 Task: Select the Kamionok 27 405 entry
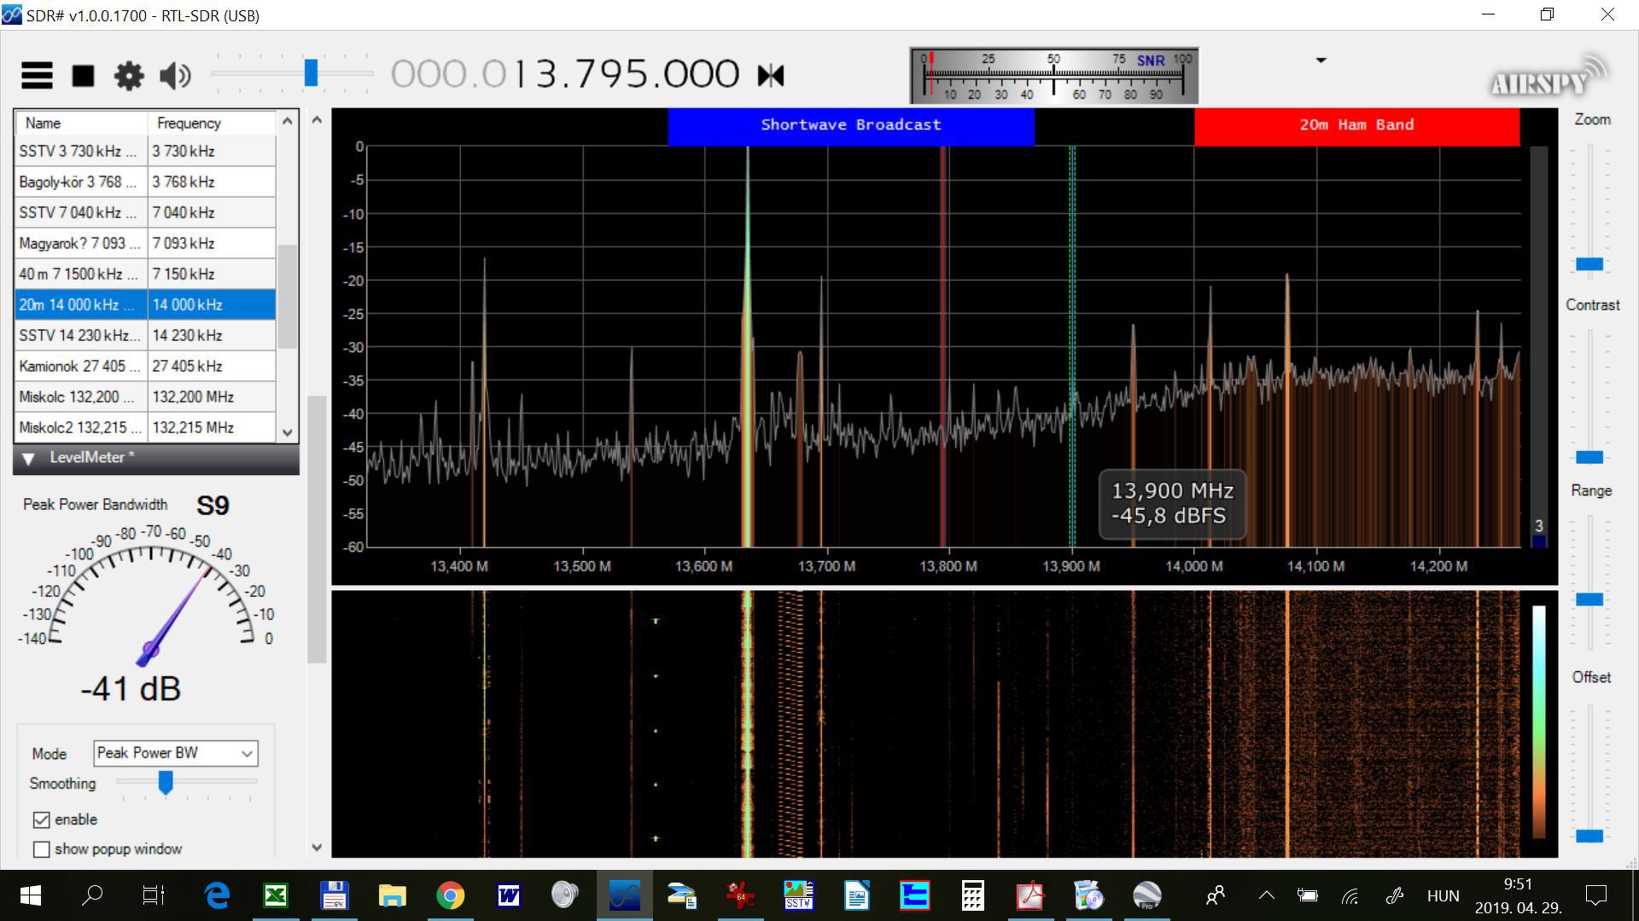tap(77, 366)
